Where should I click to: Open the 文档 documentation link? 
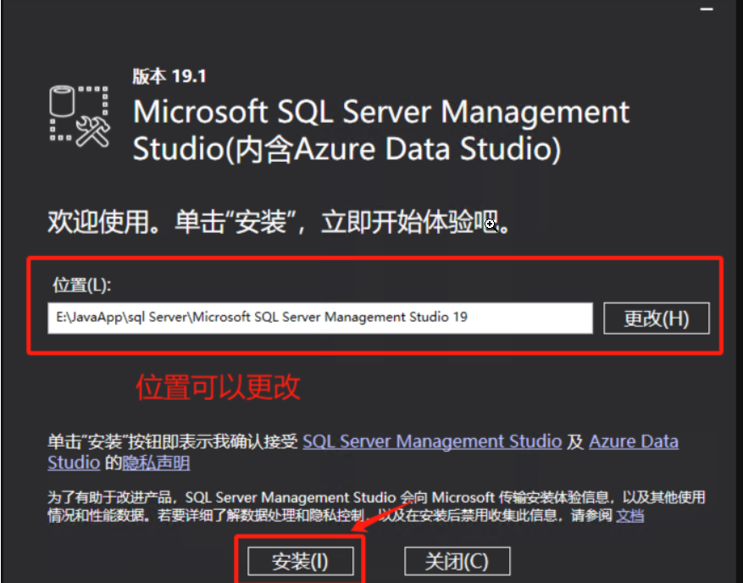(629, 515)
